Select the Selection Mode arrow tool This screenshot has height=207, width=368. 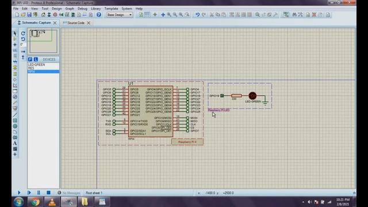point(15,33)
